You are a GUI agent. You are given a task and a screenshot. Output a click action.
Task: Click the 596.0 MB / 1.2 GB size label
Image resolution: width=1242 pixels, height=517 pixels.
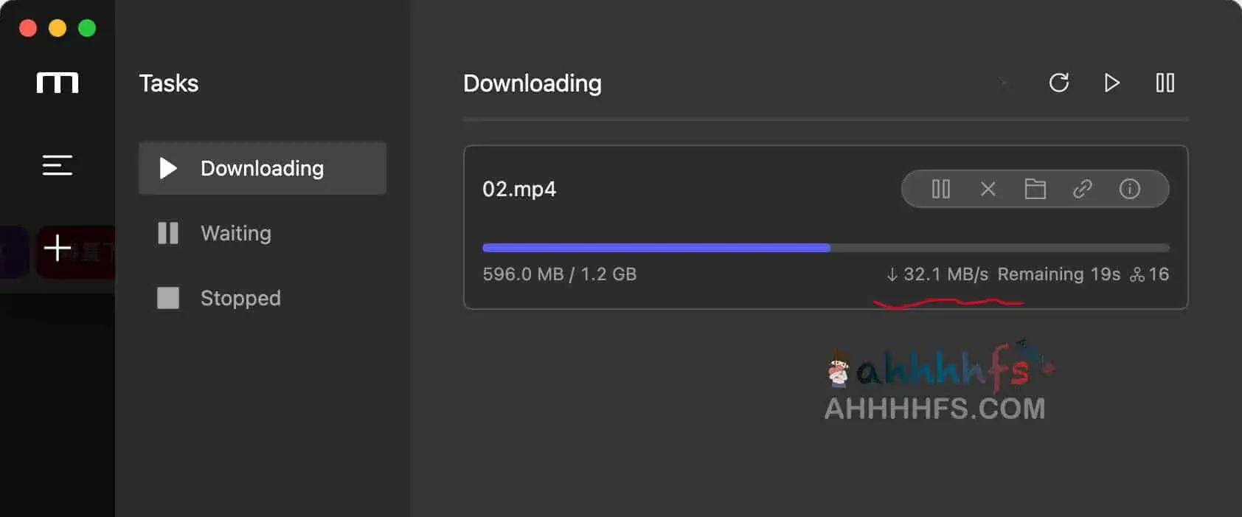[x=560, y=274]
